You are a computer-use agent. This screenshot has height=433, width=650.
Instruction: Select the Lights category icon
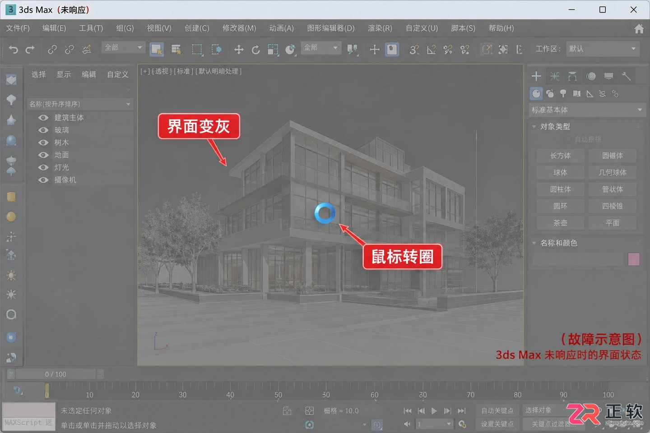[x=563, y=93]
